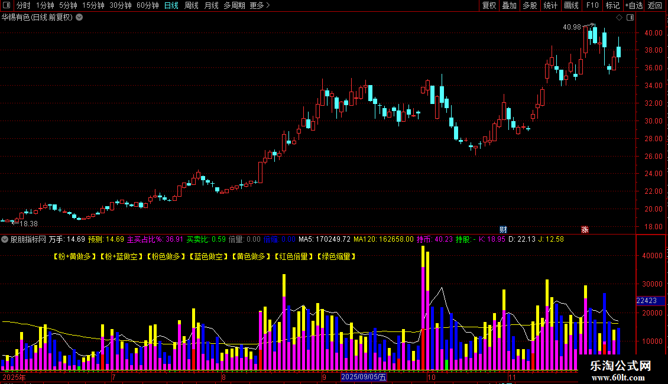
Task: Click the 【绿色缩量】 legend label
Action: click(x=336, y=257)
